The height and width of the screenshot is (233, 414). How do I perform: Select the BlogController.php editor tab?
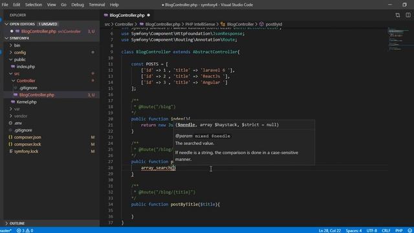pos(127,16)
